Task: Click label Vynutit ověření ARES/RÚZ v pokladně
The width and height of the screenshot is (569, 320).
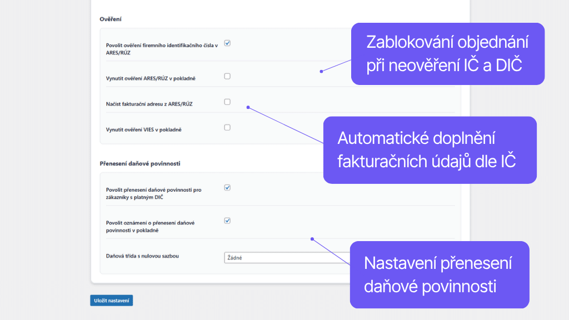Action: point(151,78)
